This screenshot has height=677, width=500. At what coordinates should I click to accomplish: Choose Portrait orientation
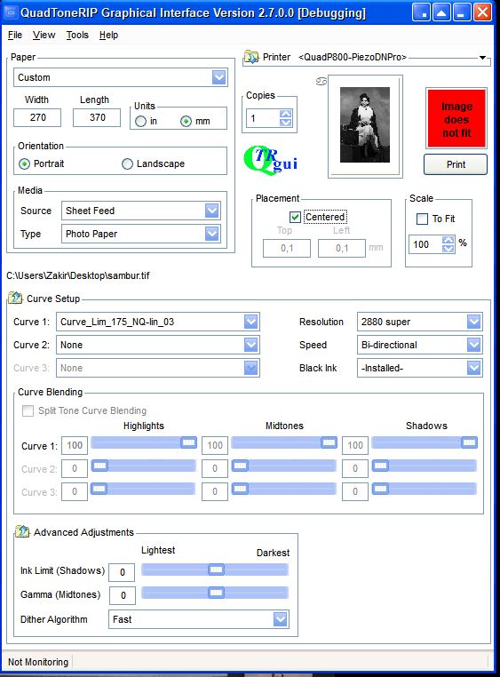point(25,163)
